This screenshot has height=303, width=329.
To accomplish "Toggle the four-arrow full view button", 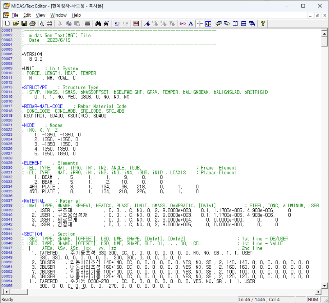I will [x=208, y=23].
